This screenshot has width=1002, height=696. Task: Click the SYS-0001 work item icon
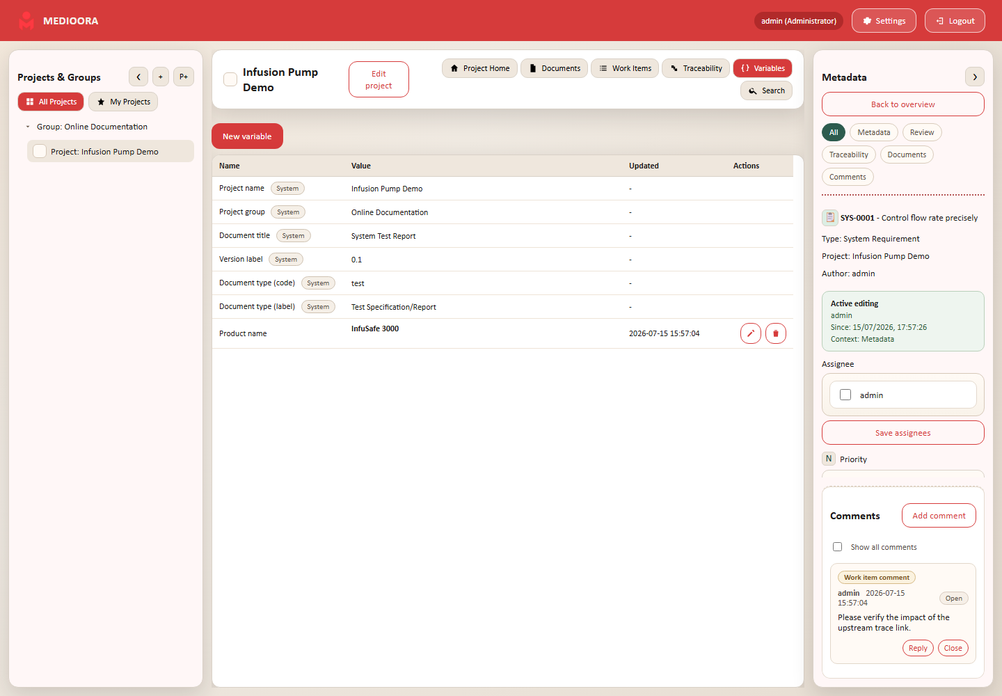pos(830,218)
